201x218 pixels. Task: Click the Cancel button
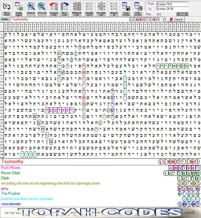[176, 19]
